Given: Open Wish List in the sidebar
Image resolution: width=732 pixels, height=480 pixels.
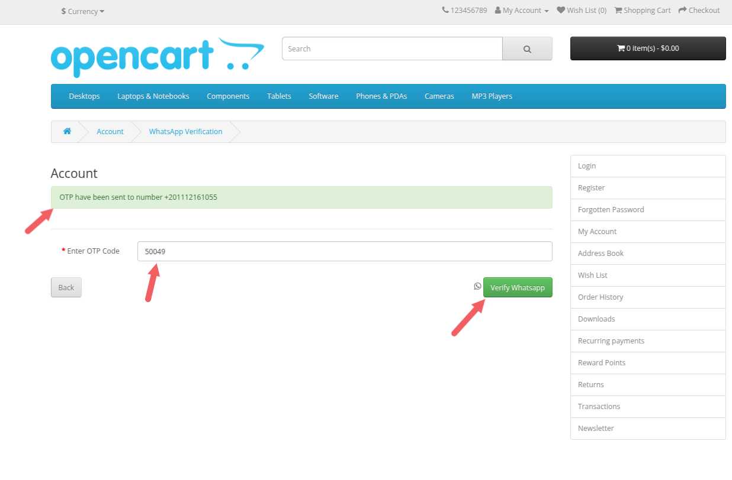Looking at the screenshot, I should click(x=648, y=275).
